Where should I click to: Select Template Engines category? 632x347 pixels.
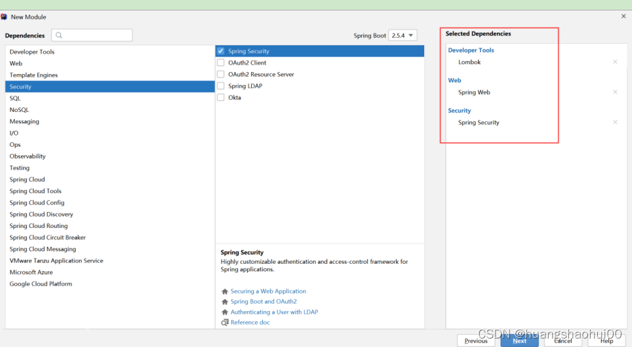109,75
